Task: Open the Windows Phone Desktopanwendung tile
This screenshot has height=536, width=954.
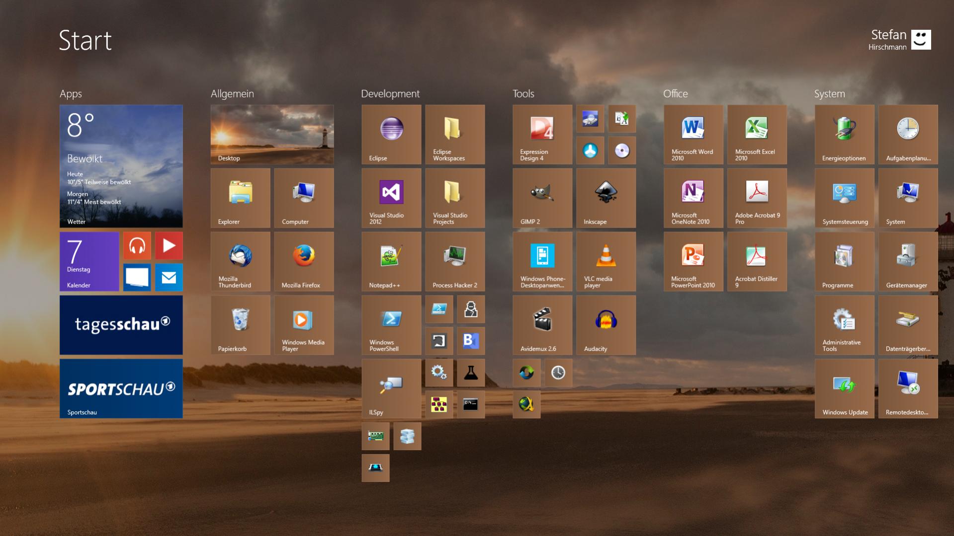Action: pyautogui.click(x=543, y=261)
